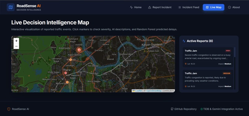Click the About info circle icon
The width and height of the screenshot is (249, 116).
tap(229, 7)
